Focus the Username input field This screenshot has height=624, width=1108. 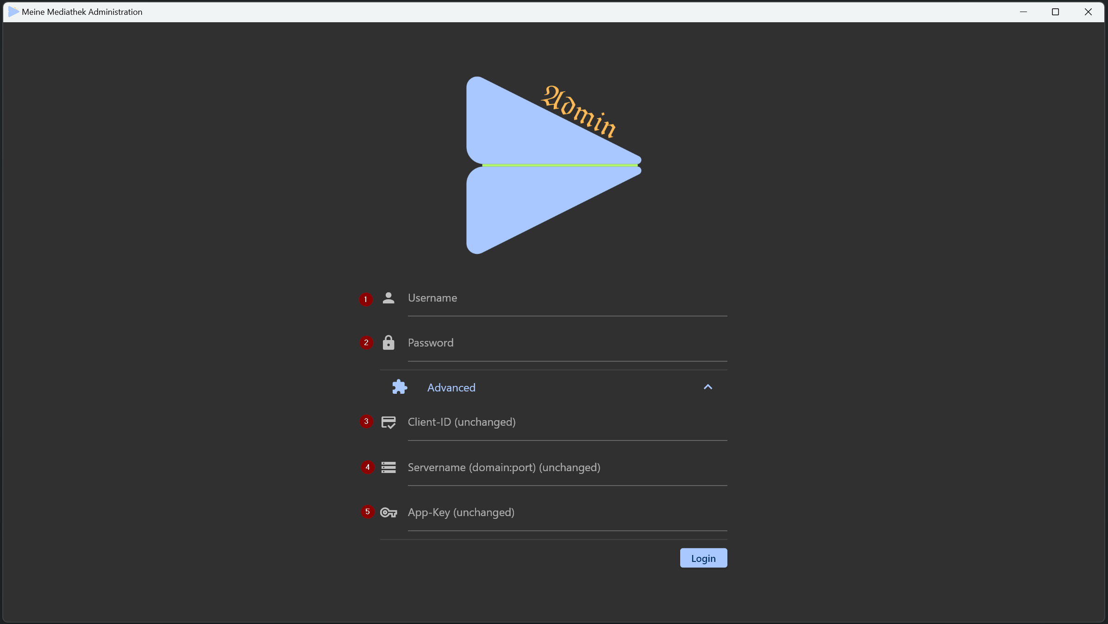pos(567,299)
